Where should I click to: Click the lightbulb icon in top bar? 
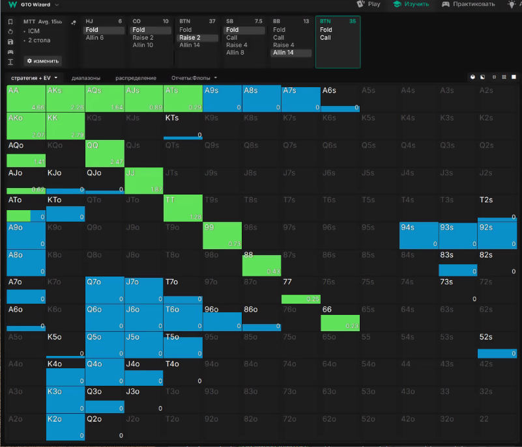pos(512,4)
